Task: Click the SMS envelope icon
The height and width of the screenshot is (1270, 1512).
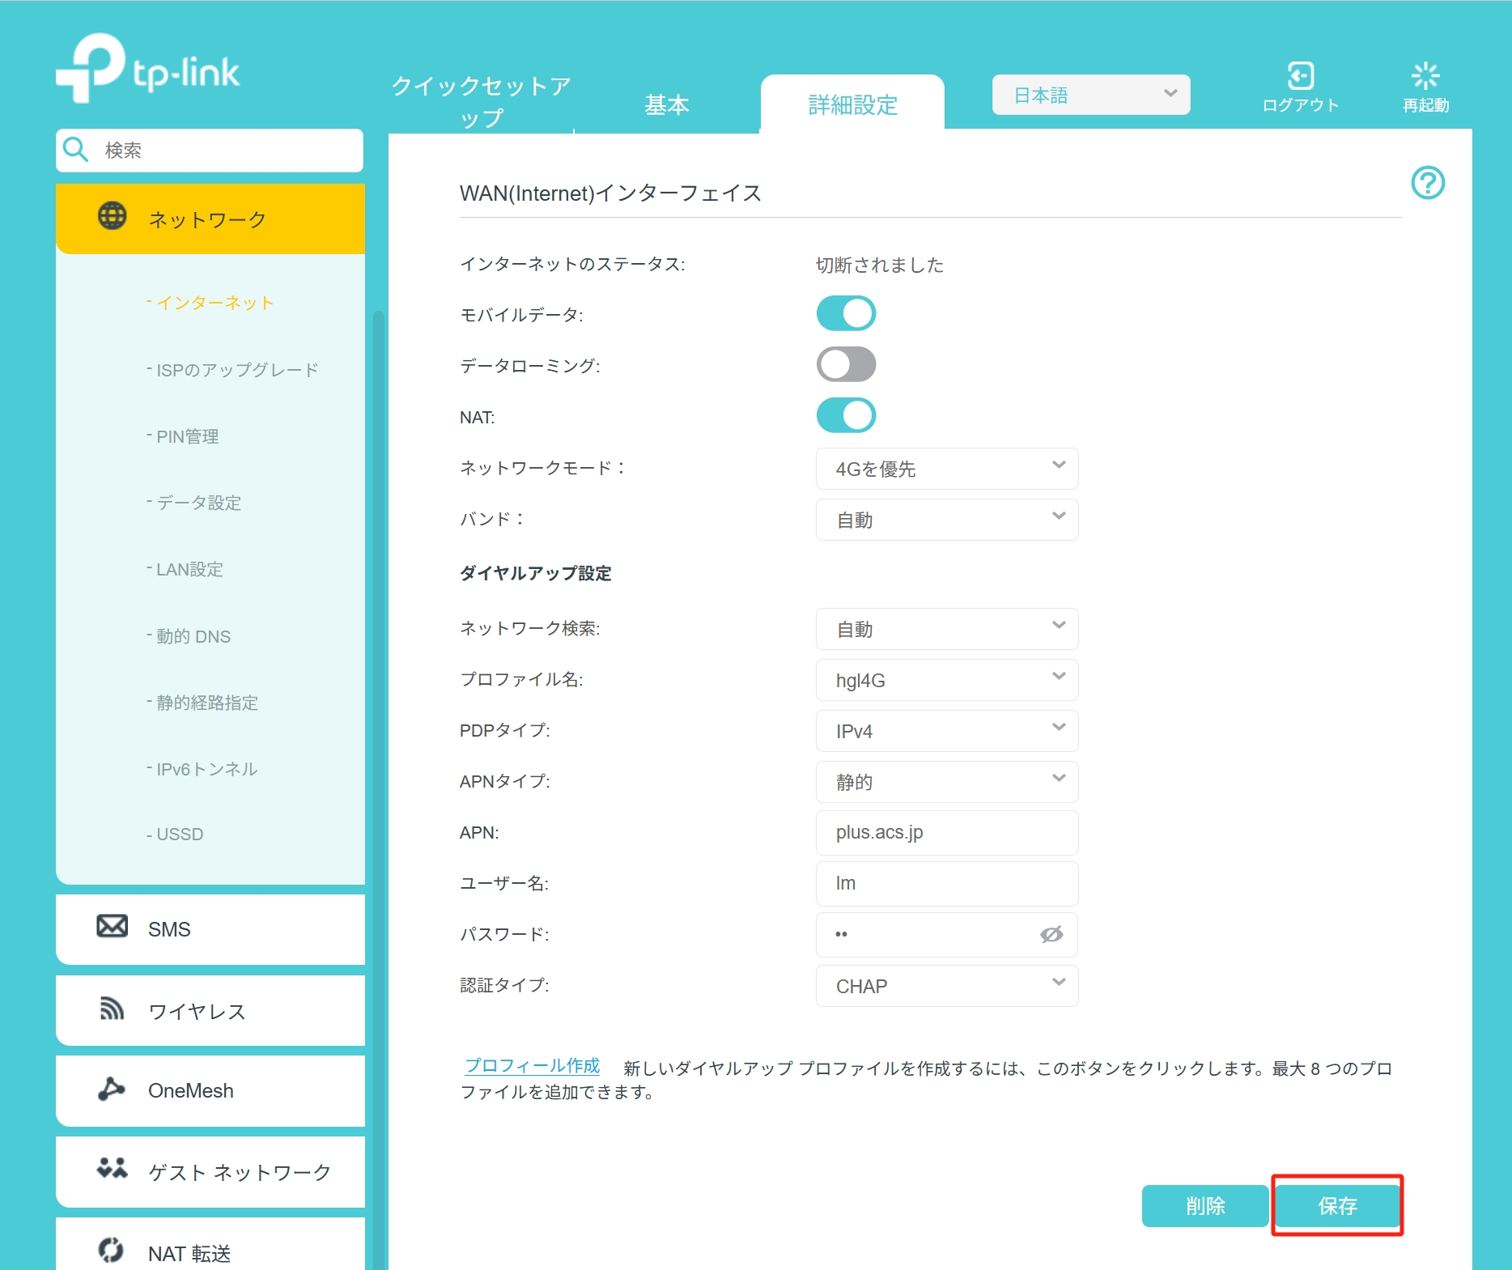Action: 113,926
